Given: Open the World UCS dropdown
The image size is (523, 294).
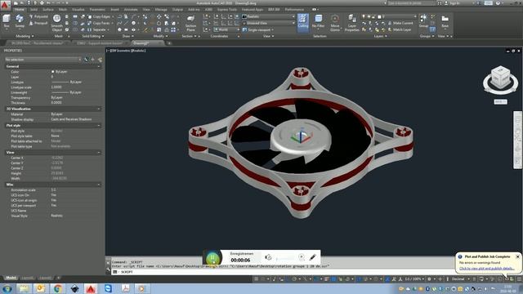Looking at the screenshot, I should click(226, 29).
